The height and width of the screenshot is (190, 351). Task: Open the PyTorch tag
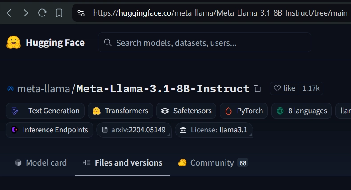243,111
